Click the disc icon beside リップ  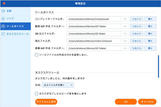tap(3, 19)
